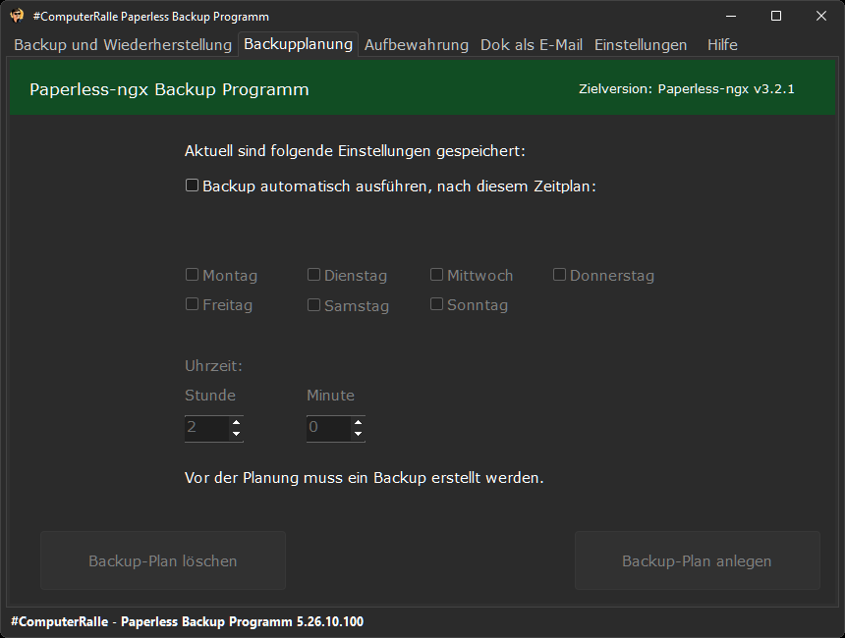The height and width of the screenshot is (638, 845).
Task: Click the app icon in the title bar
Action: click(x=18, y=16)
